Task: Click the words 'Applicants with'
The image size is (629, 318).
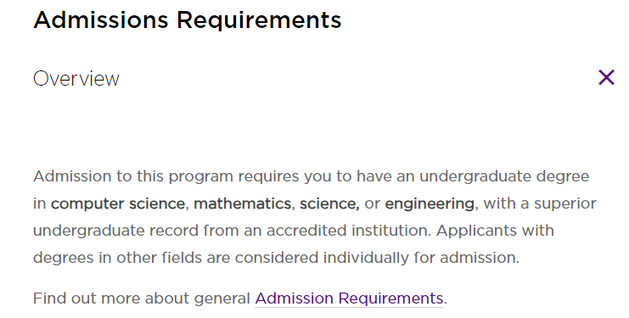Action: pyautogui.click(x=495, y=232)
